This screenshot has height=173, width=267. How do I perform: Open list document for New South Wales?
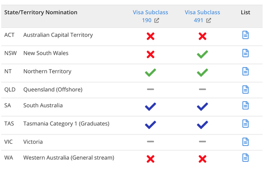click(245, 53)
